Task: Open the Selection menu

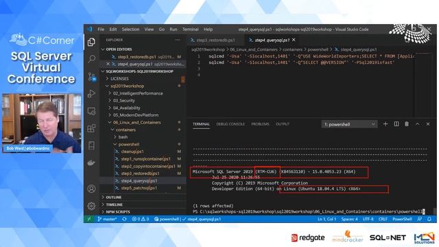Action: (x=130, y=30)
